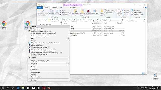Open the Mail app from taskbar
Image resolution: width=161 pixels, height=90 pixels.
point(33,88)
